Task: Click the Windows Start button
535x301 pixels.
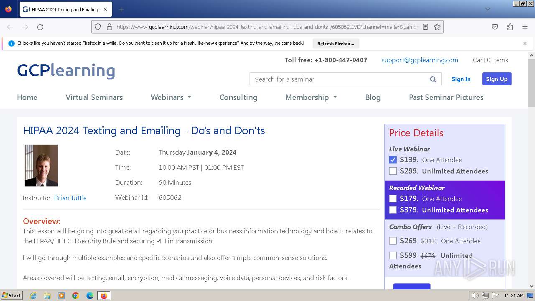Action: (x=12, y=296)
